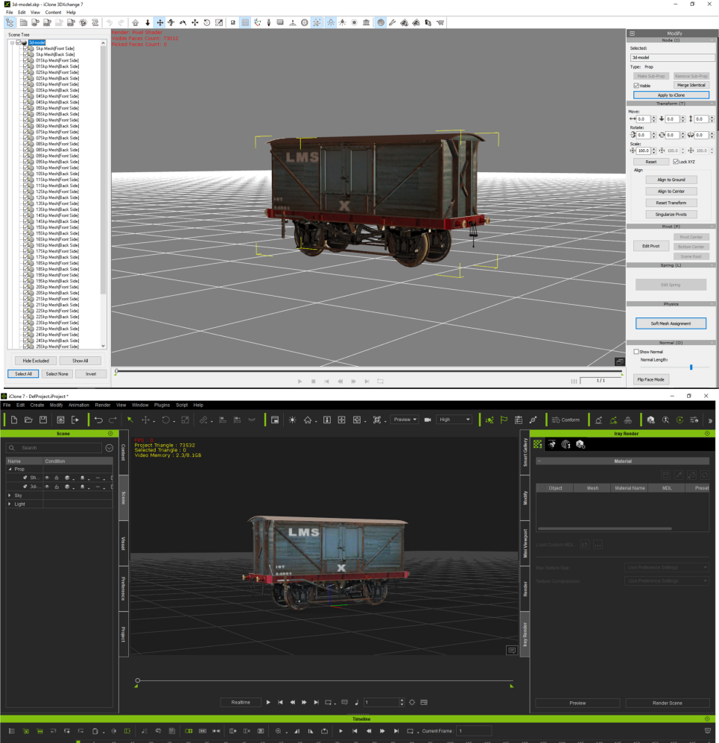Collapse the 3d-model tree node

click(13, 42)
